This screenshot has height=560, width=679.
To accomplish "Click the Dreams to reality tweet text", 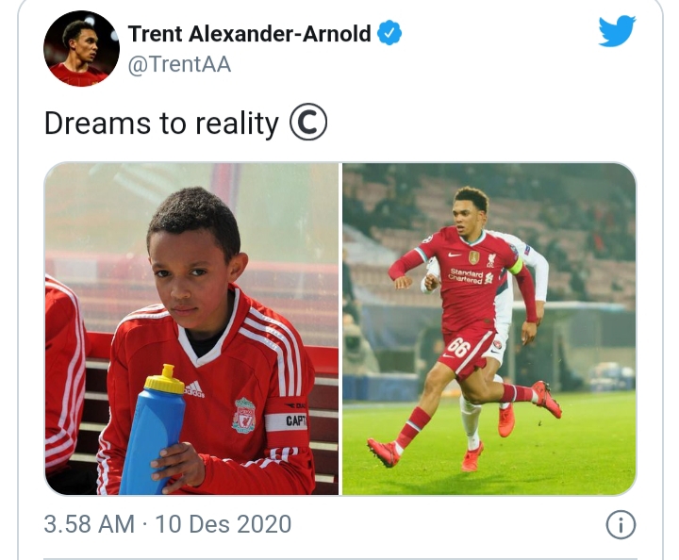I will pos(161,124).
